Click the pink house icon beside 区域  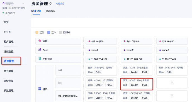(40, 40)
